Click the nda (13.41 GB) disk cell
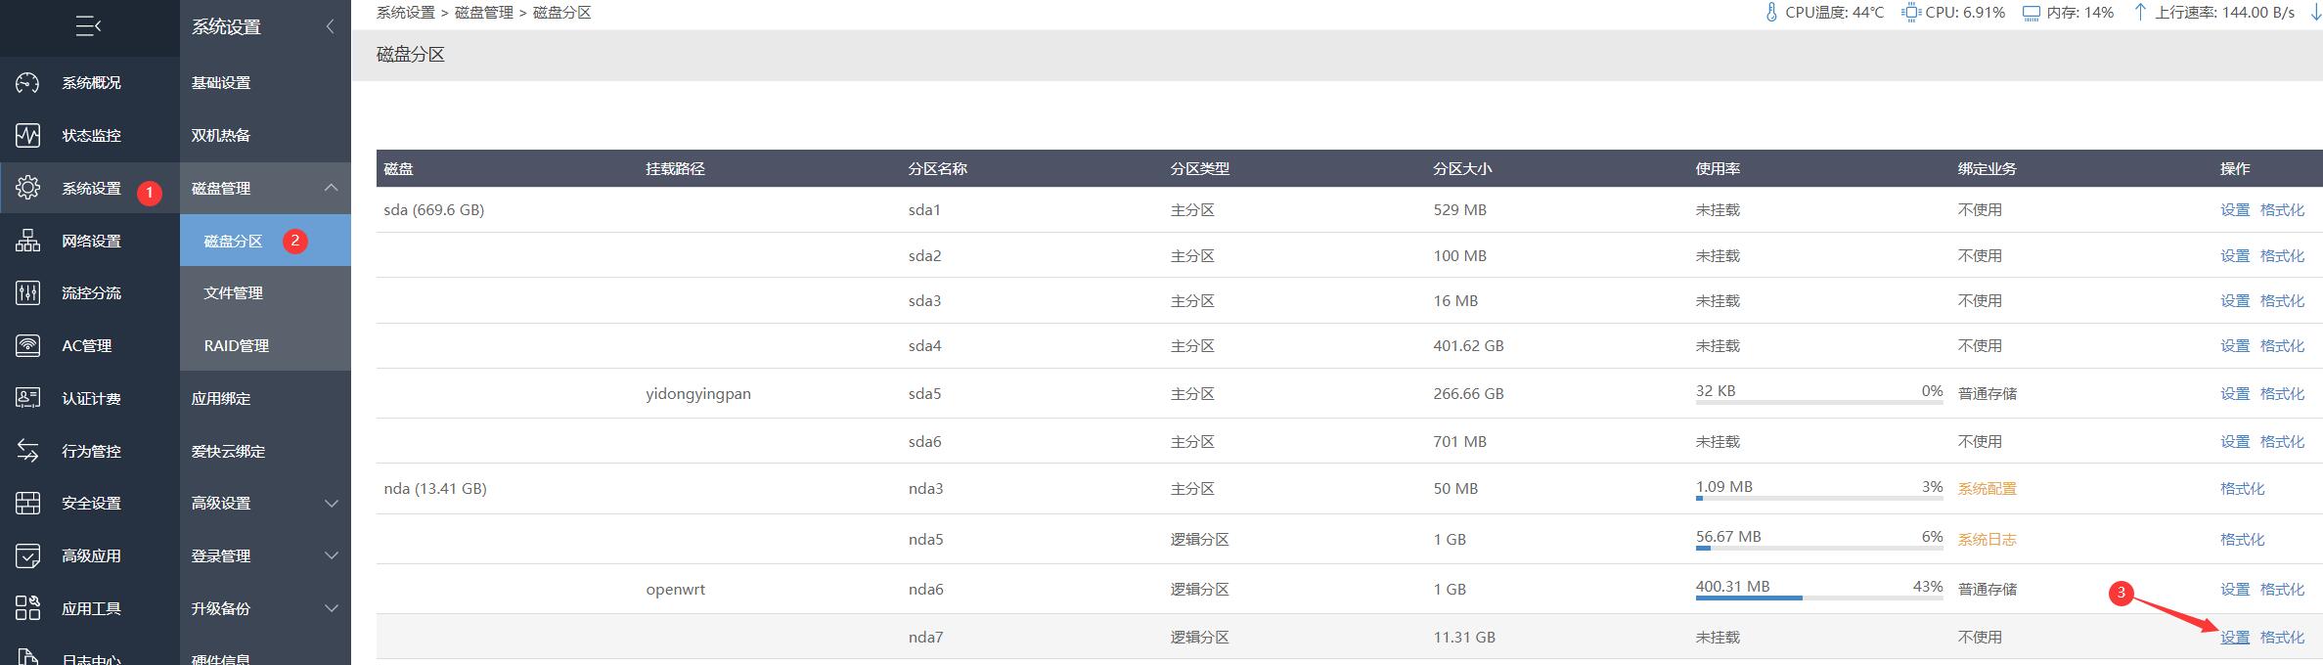The image size is (2323, 665). (435, 489)
